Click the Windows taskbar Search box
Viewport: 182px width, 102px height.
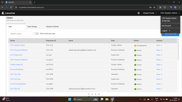pyautogui.click(x=86, y=99)
